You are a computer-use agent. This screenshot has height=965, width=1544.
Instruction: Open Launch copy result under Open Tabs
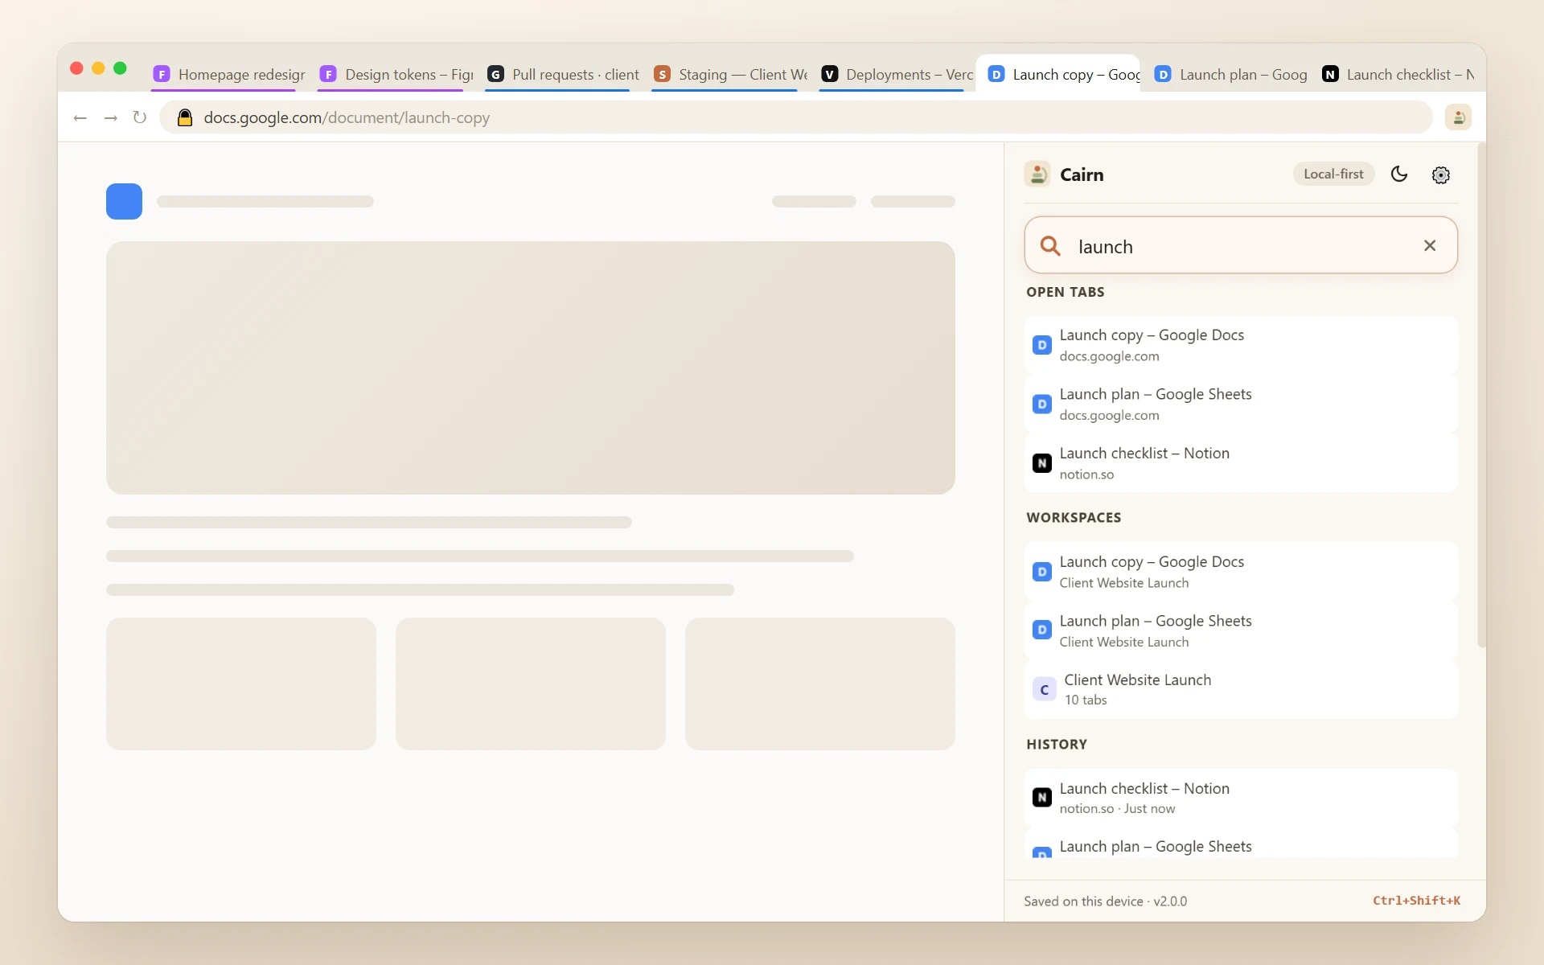click(x=1241, y=345)
